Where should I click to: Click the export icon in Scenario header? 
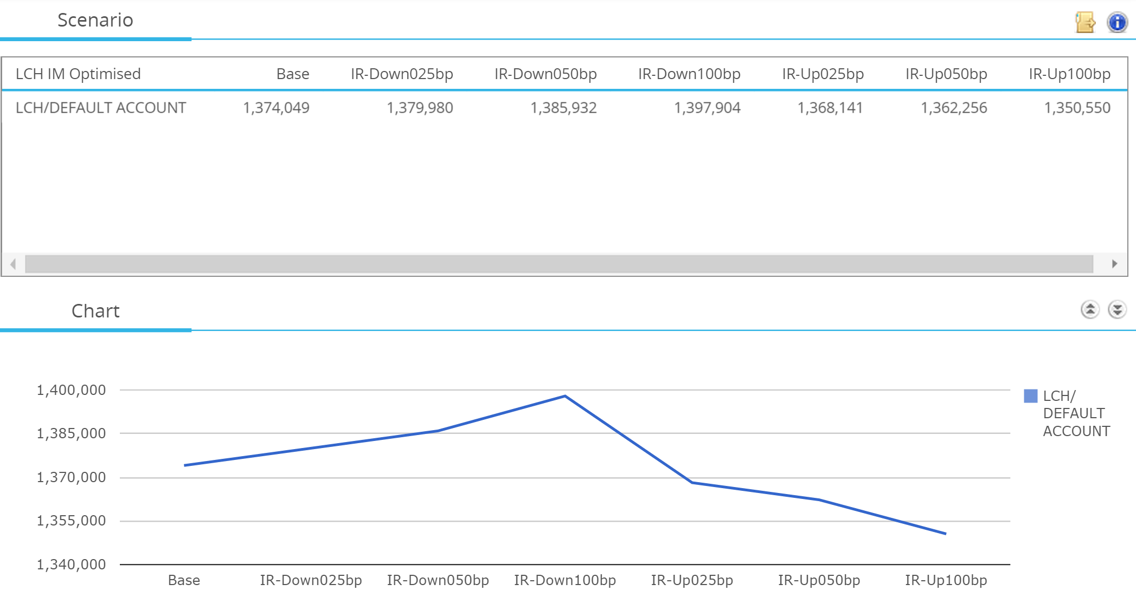click(1085, 22)
